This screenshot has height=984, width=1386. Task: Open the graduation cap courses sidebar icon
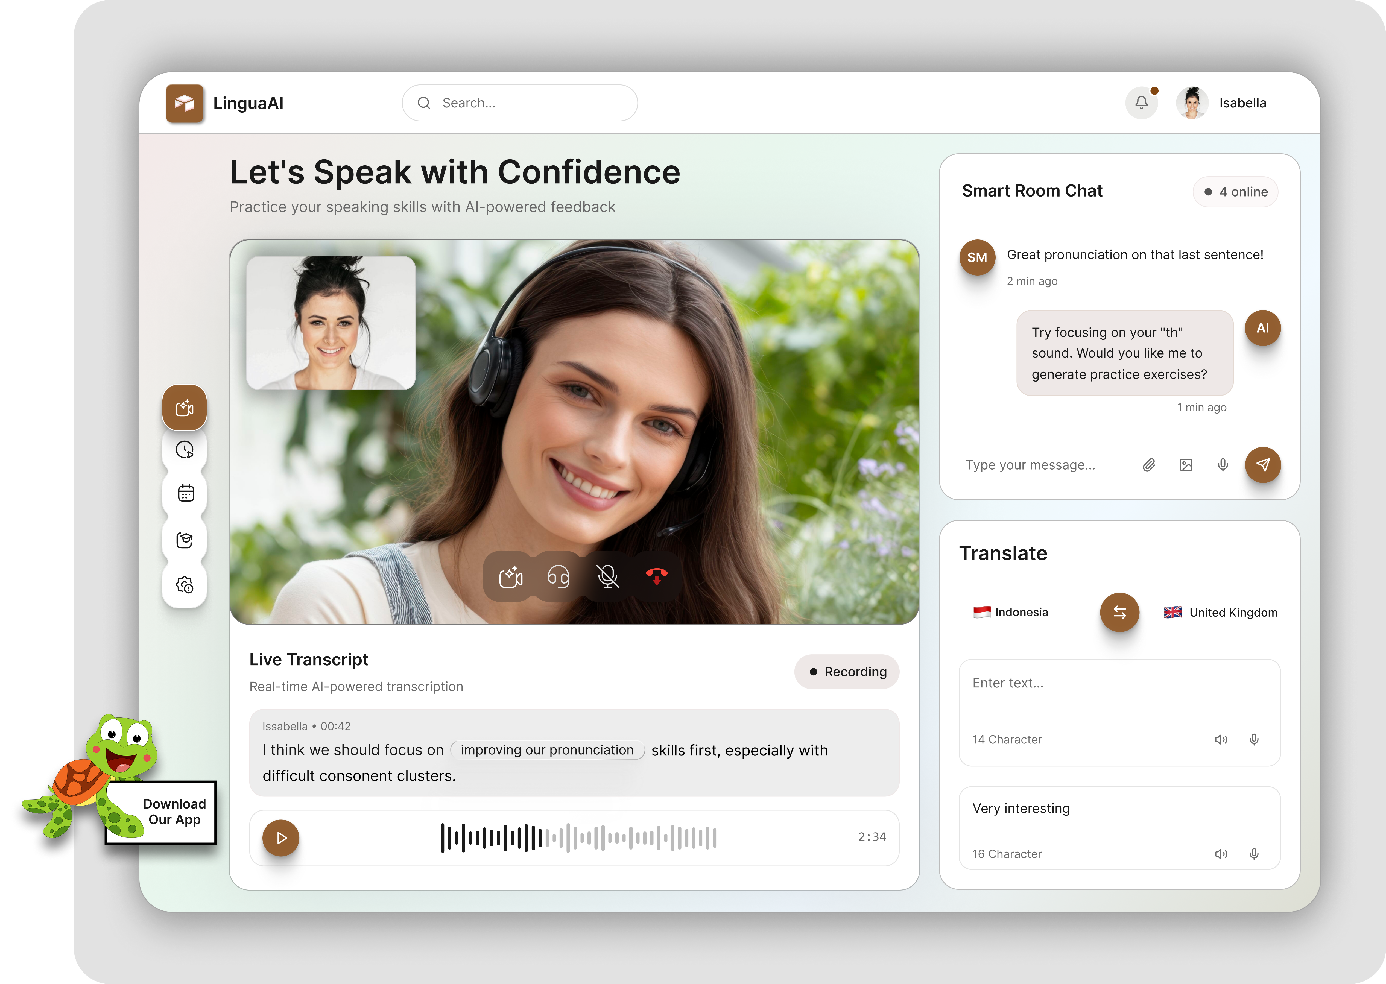[x=185, y=540]
